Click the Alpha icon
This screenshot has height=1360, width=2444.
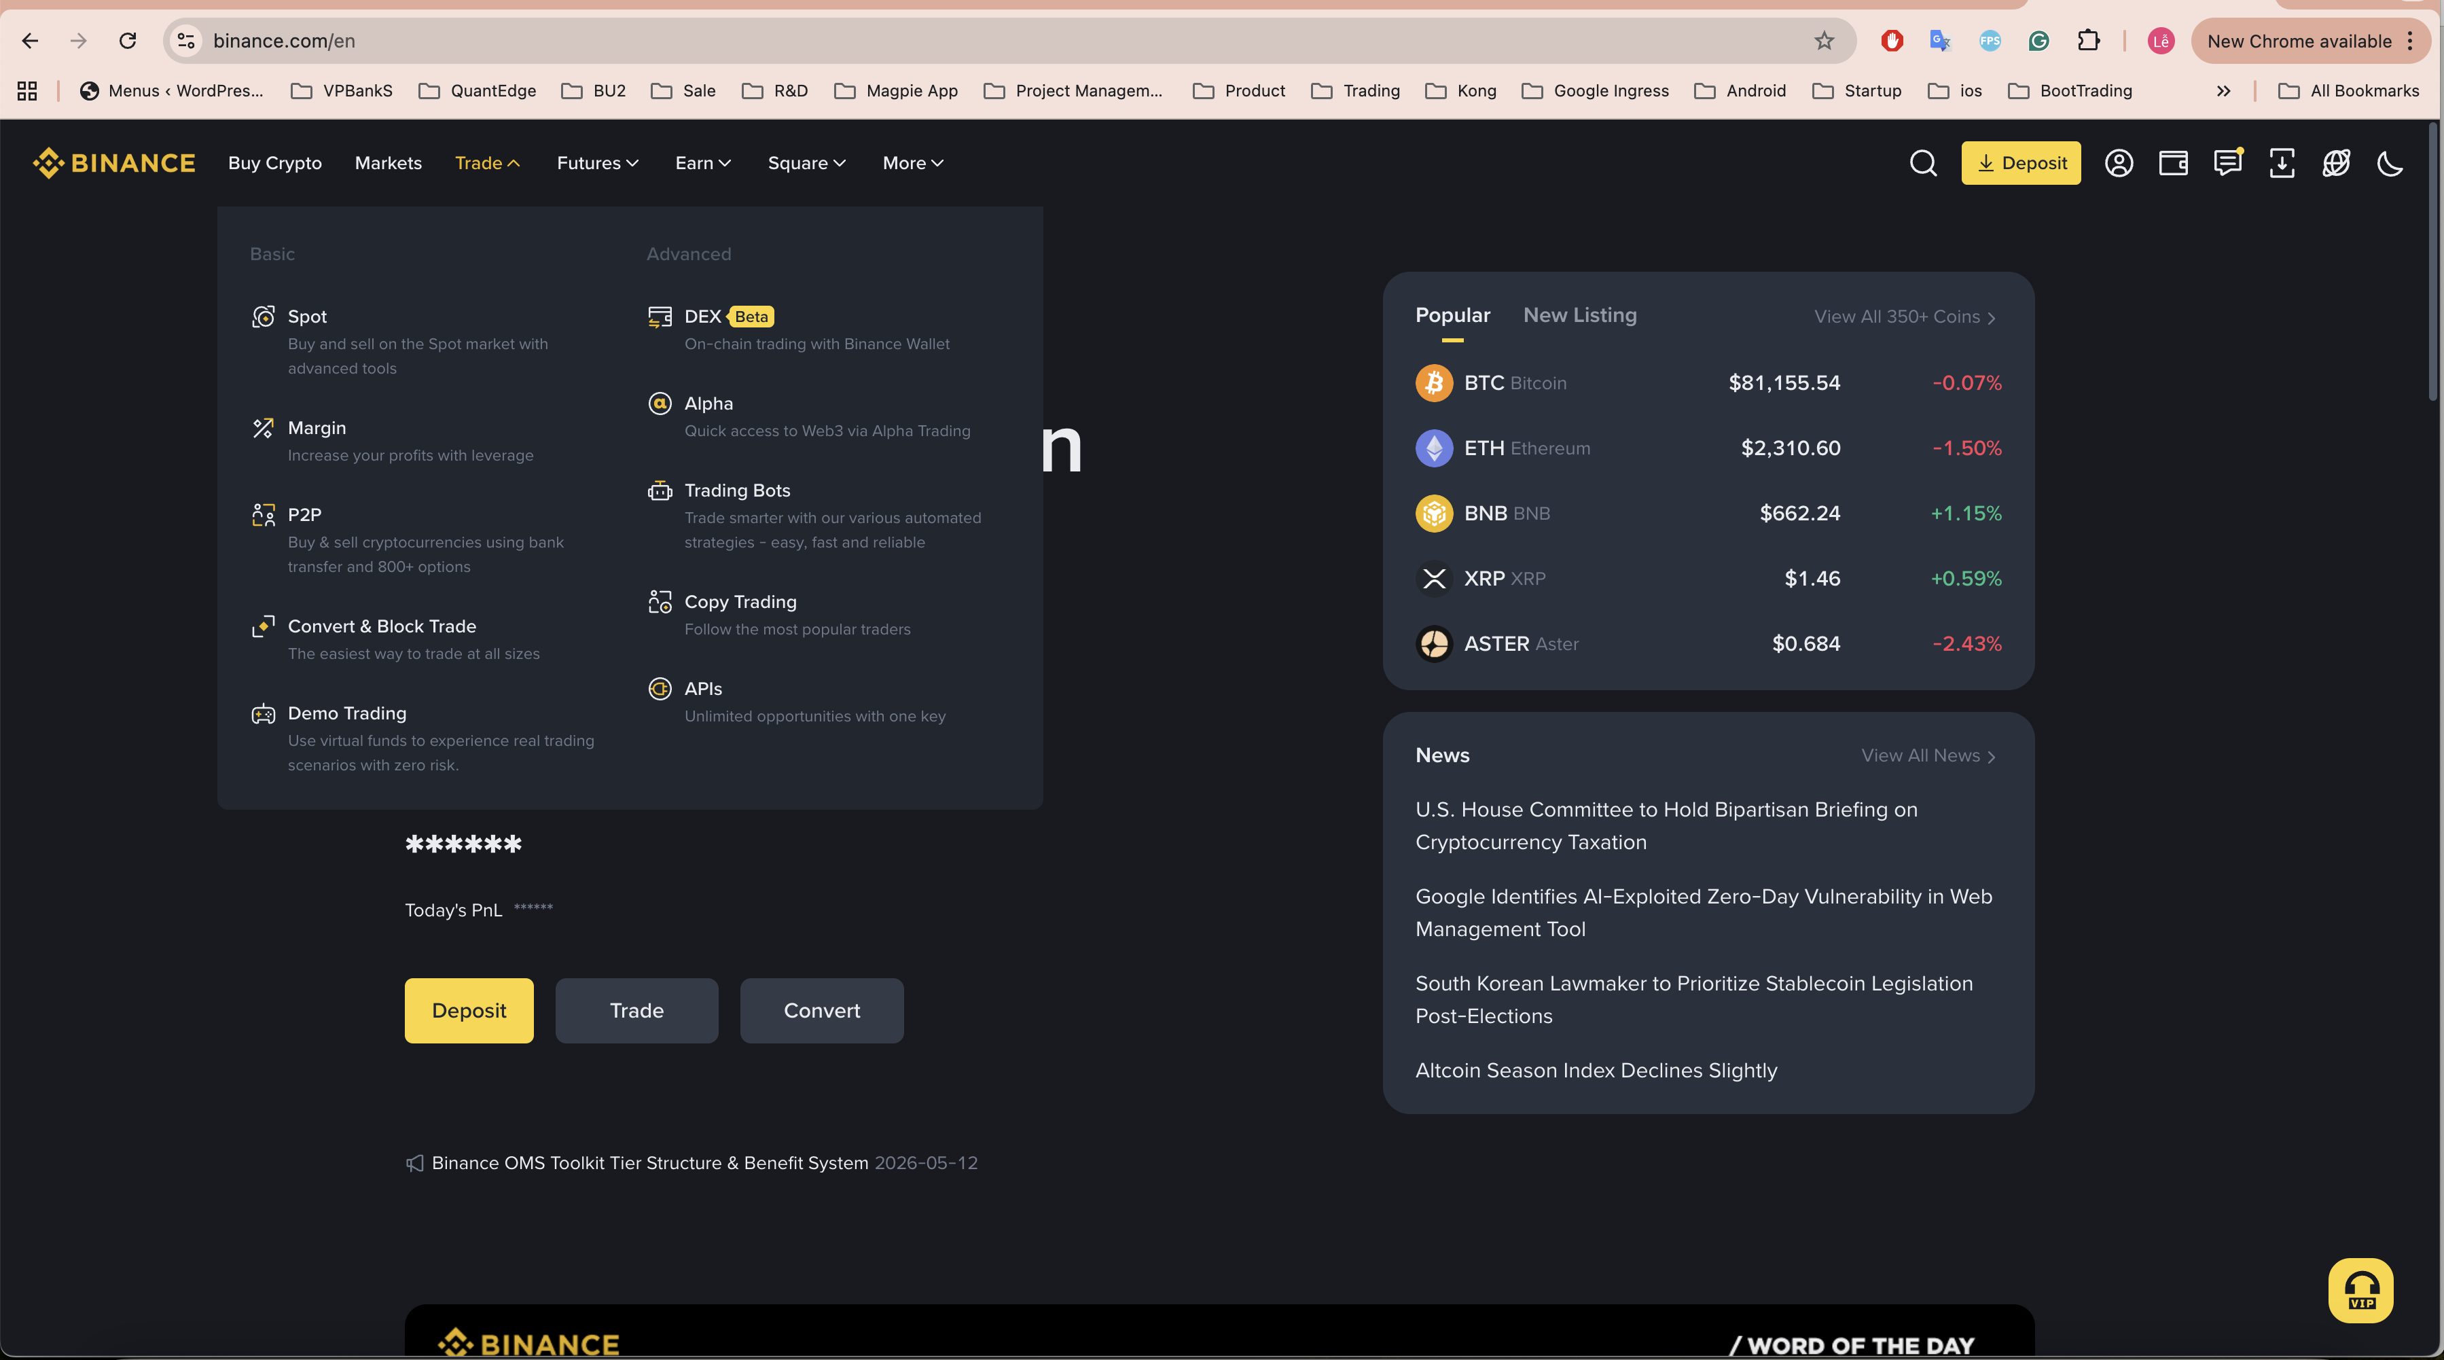coord(660,404)
